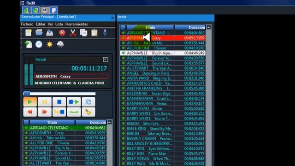Click the stop-then-play next button
The image size is (295, 166).
pyautogui.click(x=74, y=102)
